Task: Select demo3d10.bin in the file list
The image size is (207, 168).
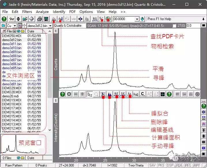Action: click(x=12, y=48)
